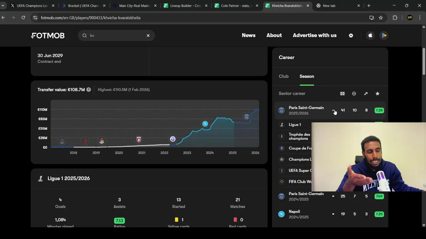
Task: Click the search input field
Action: (116, 36)
